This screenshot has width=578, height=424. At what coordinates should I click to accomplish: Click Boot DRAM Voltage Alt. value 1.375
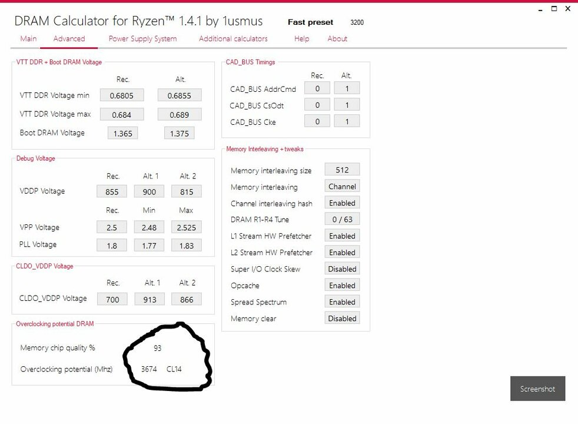tap(180, 134)
